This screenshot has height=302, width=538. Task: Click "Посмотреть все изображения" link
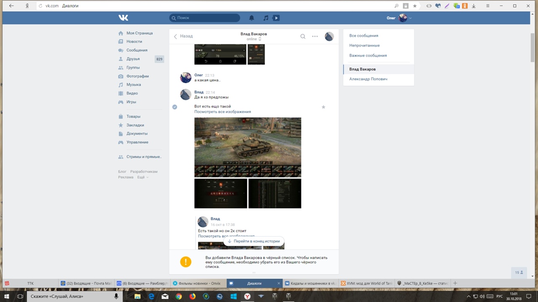pyautogui.click(x=222, y=112)
